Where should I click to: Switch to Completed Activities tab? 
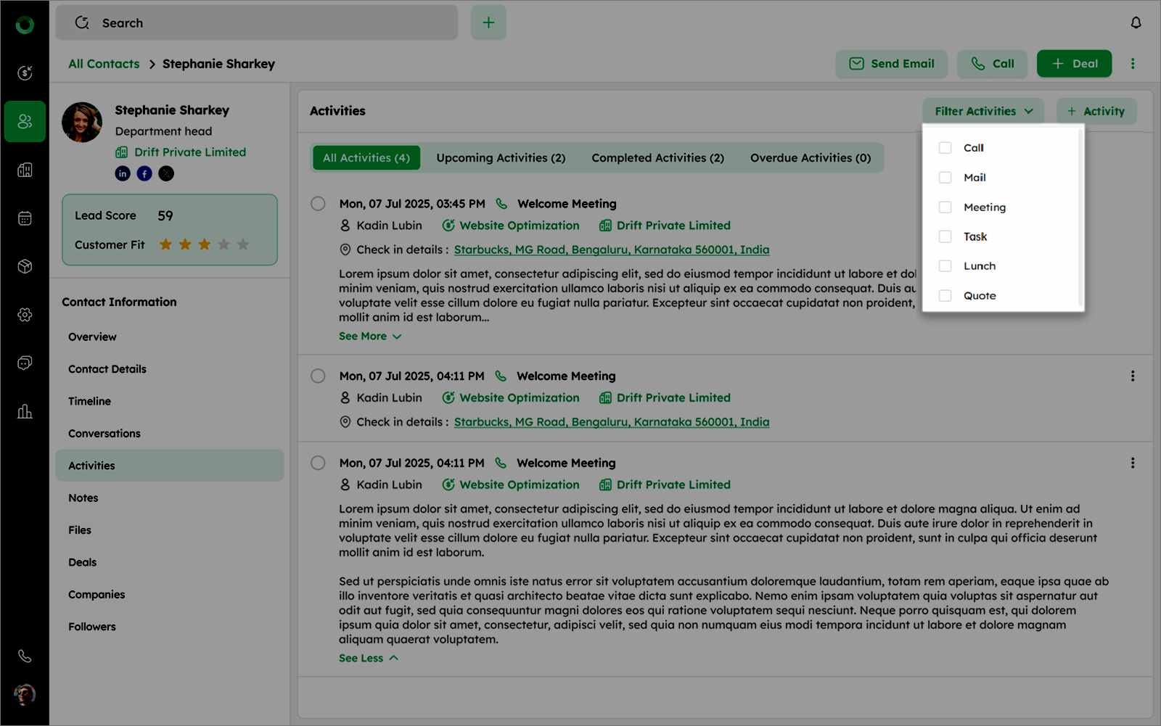657,158
